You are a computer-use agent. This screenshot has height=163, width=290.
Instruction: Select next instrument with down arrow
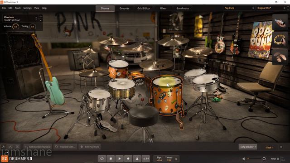pos(40,20)
